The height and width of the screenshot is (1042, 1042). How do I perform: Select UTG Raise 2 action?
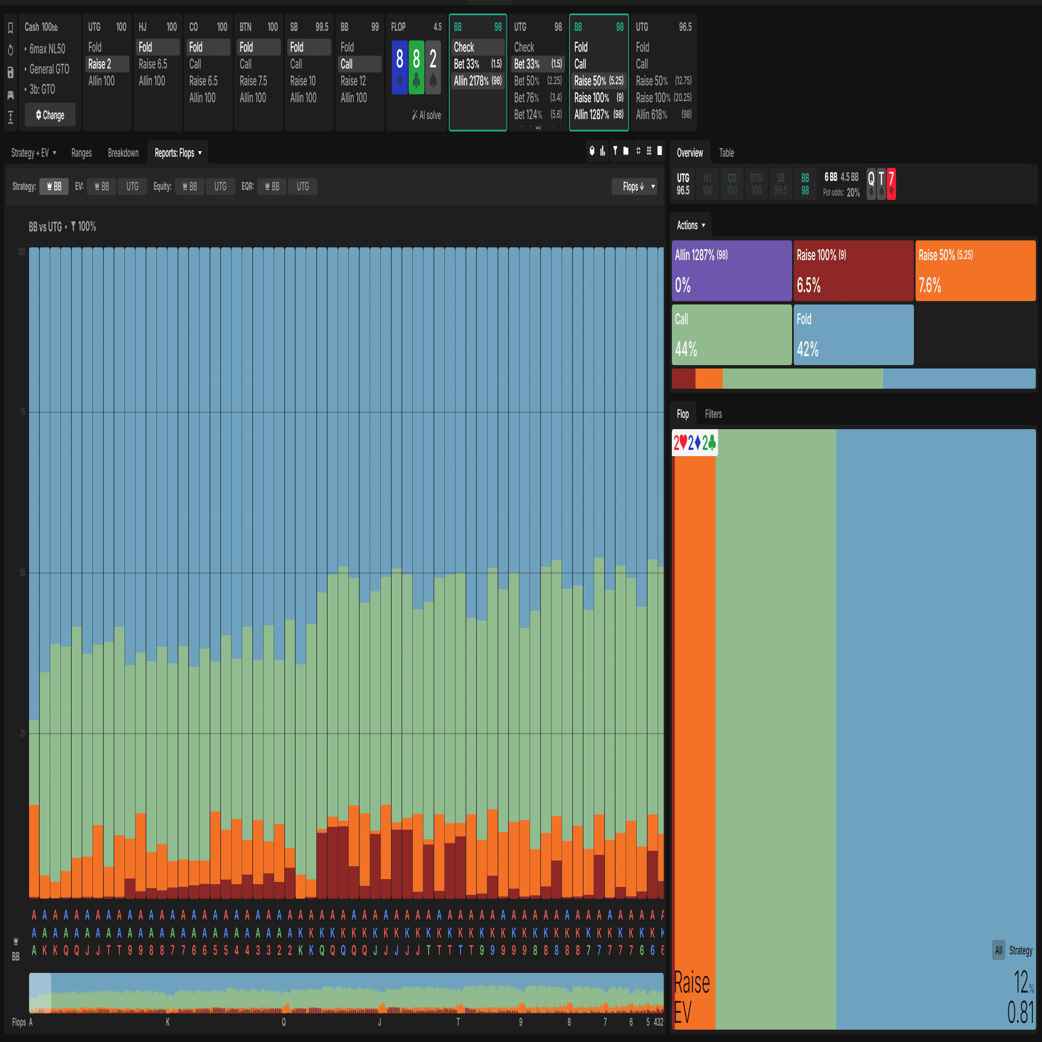[x=107, y=64]
